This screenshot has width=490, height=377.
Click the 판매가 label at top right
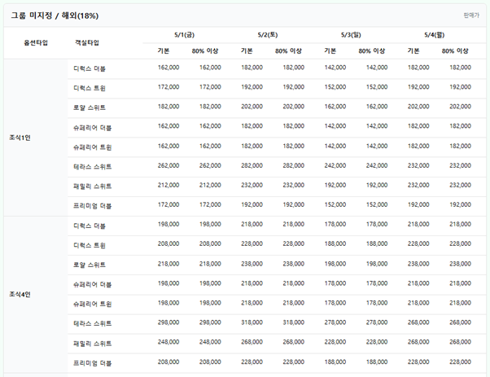point(471,15)
